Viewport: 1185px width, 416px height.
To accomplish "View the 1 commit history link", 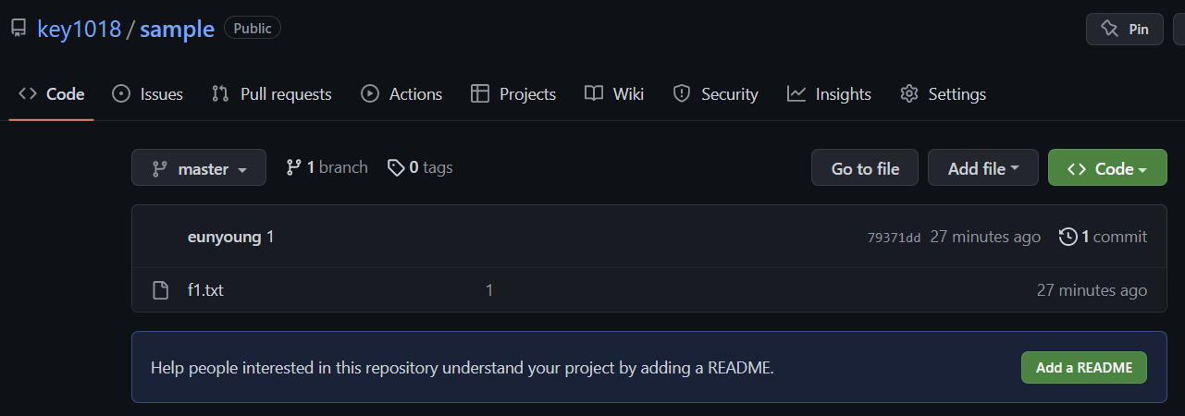I will tap(1103, 237).
